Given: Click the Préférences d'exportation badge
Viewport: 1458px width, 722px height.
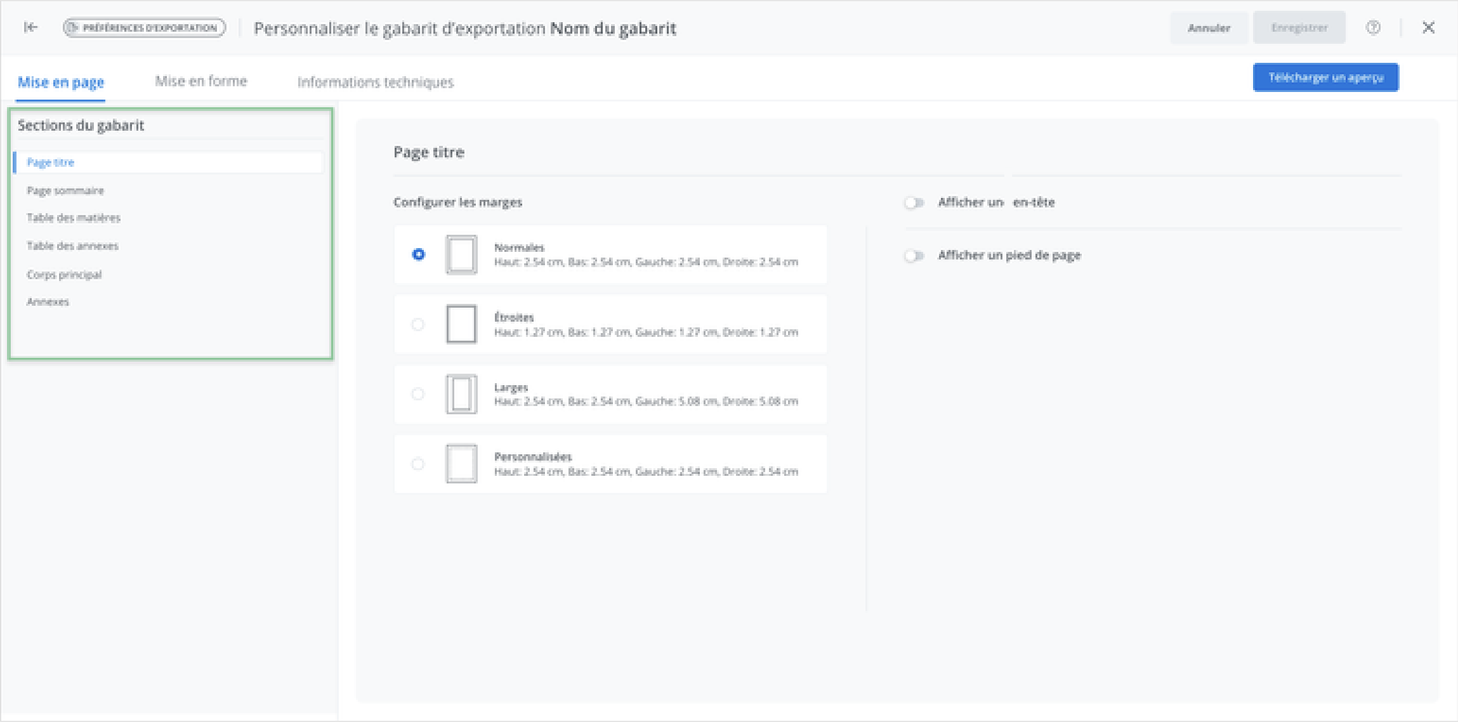Looking at the screenshot, I should pyautogui.click(x=144, y=28).
